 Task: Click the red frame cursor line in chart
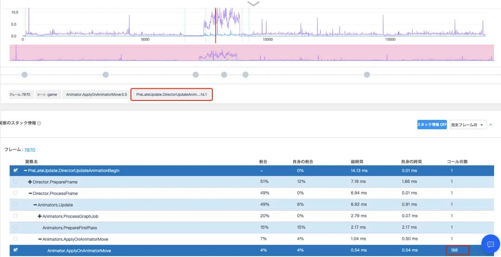215,25
